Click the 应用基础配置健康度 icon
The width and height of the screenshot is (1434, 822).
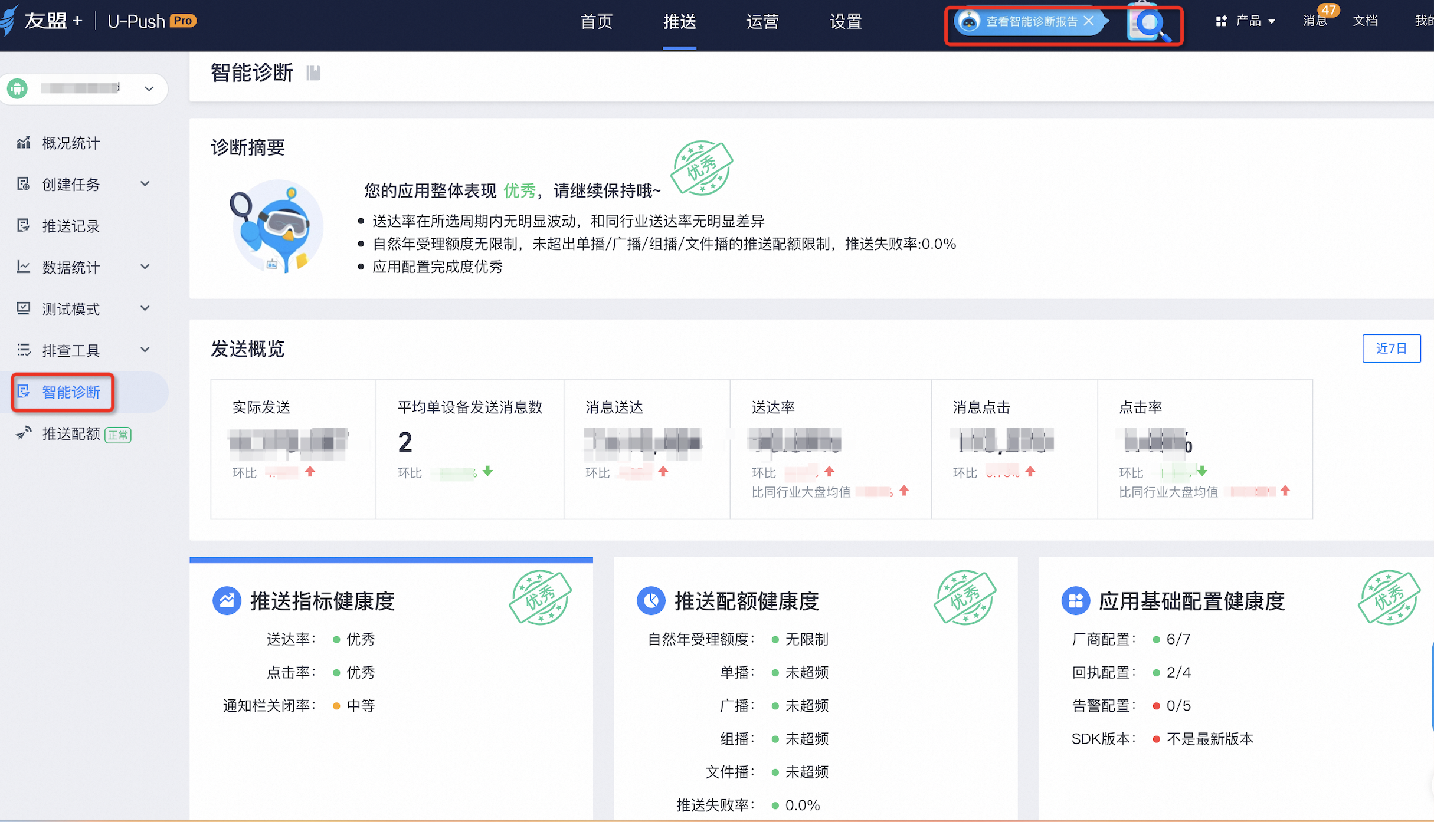1076,601
